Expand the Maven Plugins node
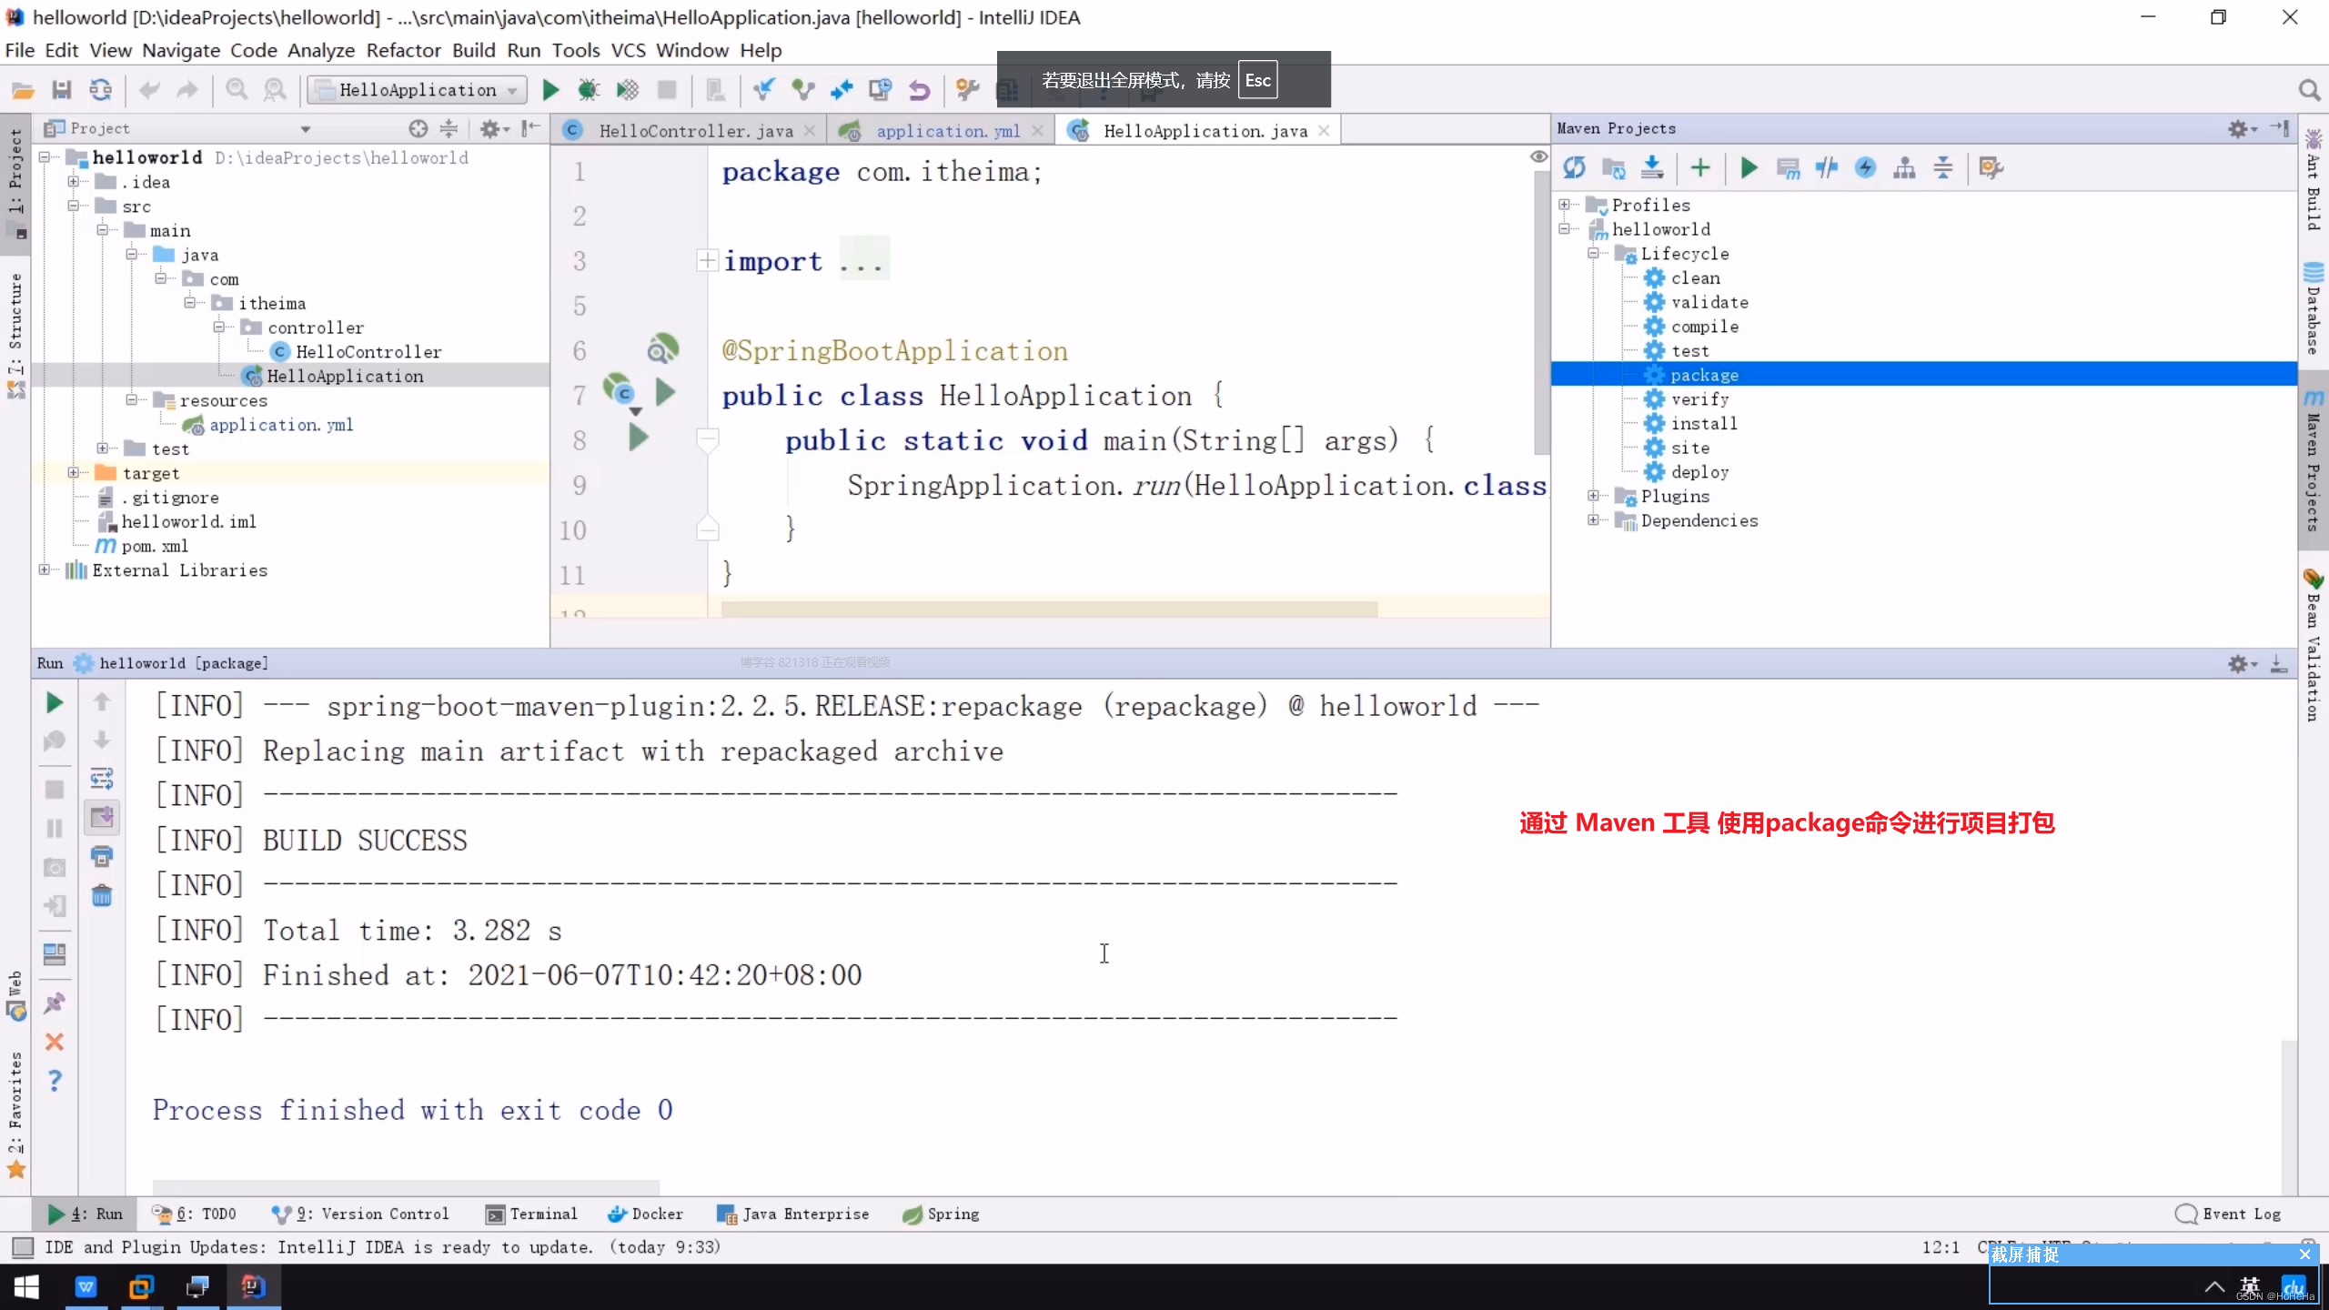 pyautogui.click(x=1594, y=496)
